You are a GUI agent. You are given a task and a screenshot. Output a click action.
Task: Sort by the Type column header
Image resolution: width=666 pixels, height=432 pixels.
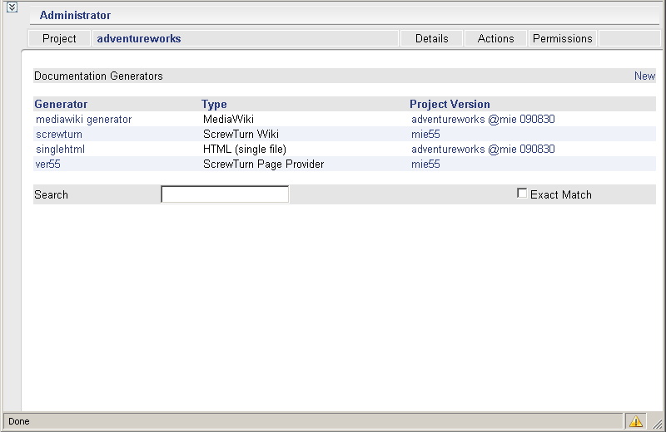(214, 104)
